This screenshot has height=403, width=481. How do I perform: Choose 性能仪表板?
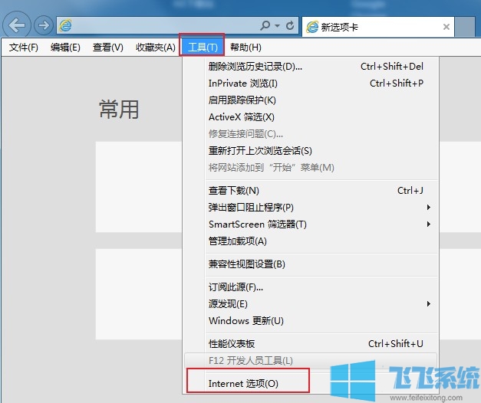point(311,344)
